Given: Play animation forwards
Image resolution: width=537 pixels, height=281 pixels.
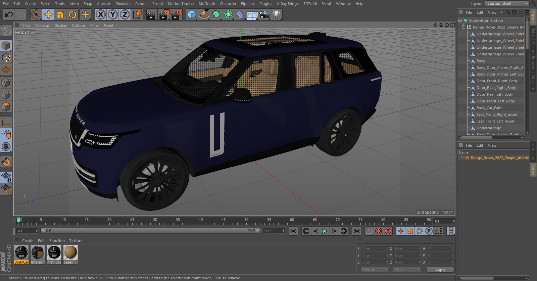Looking at the screenshot, I should (325, 231).
